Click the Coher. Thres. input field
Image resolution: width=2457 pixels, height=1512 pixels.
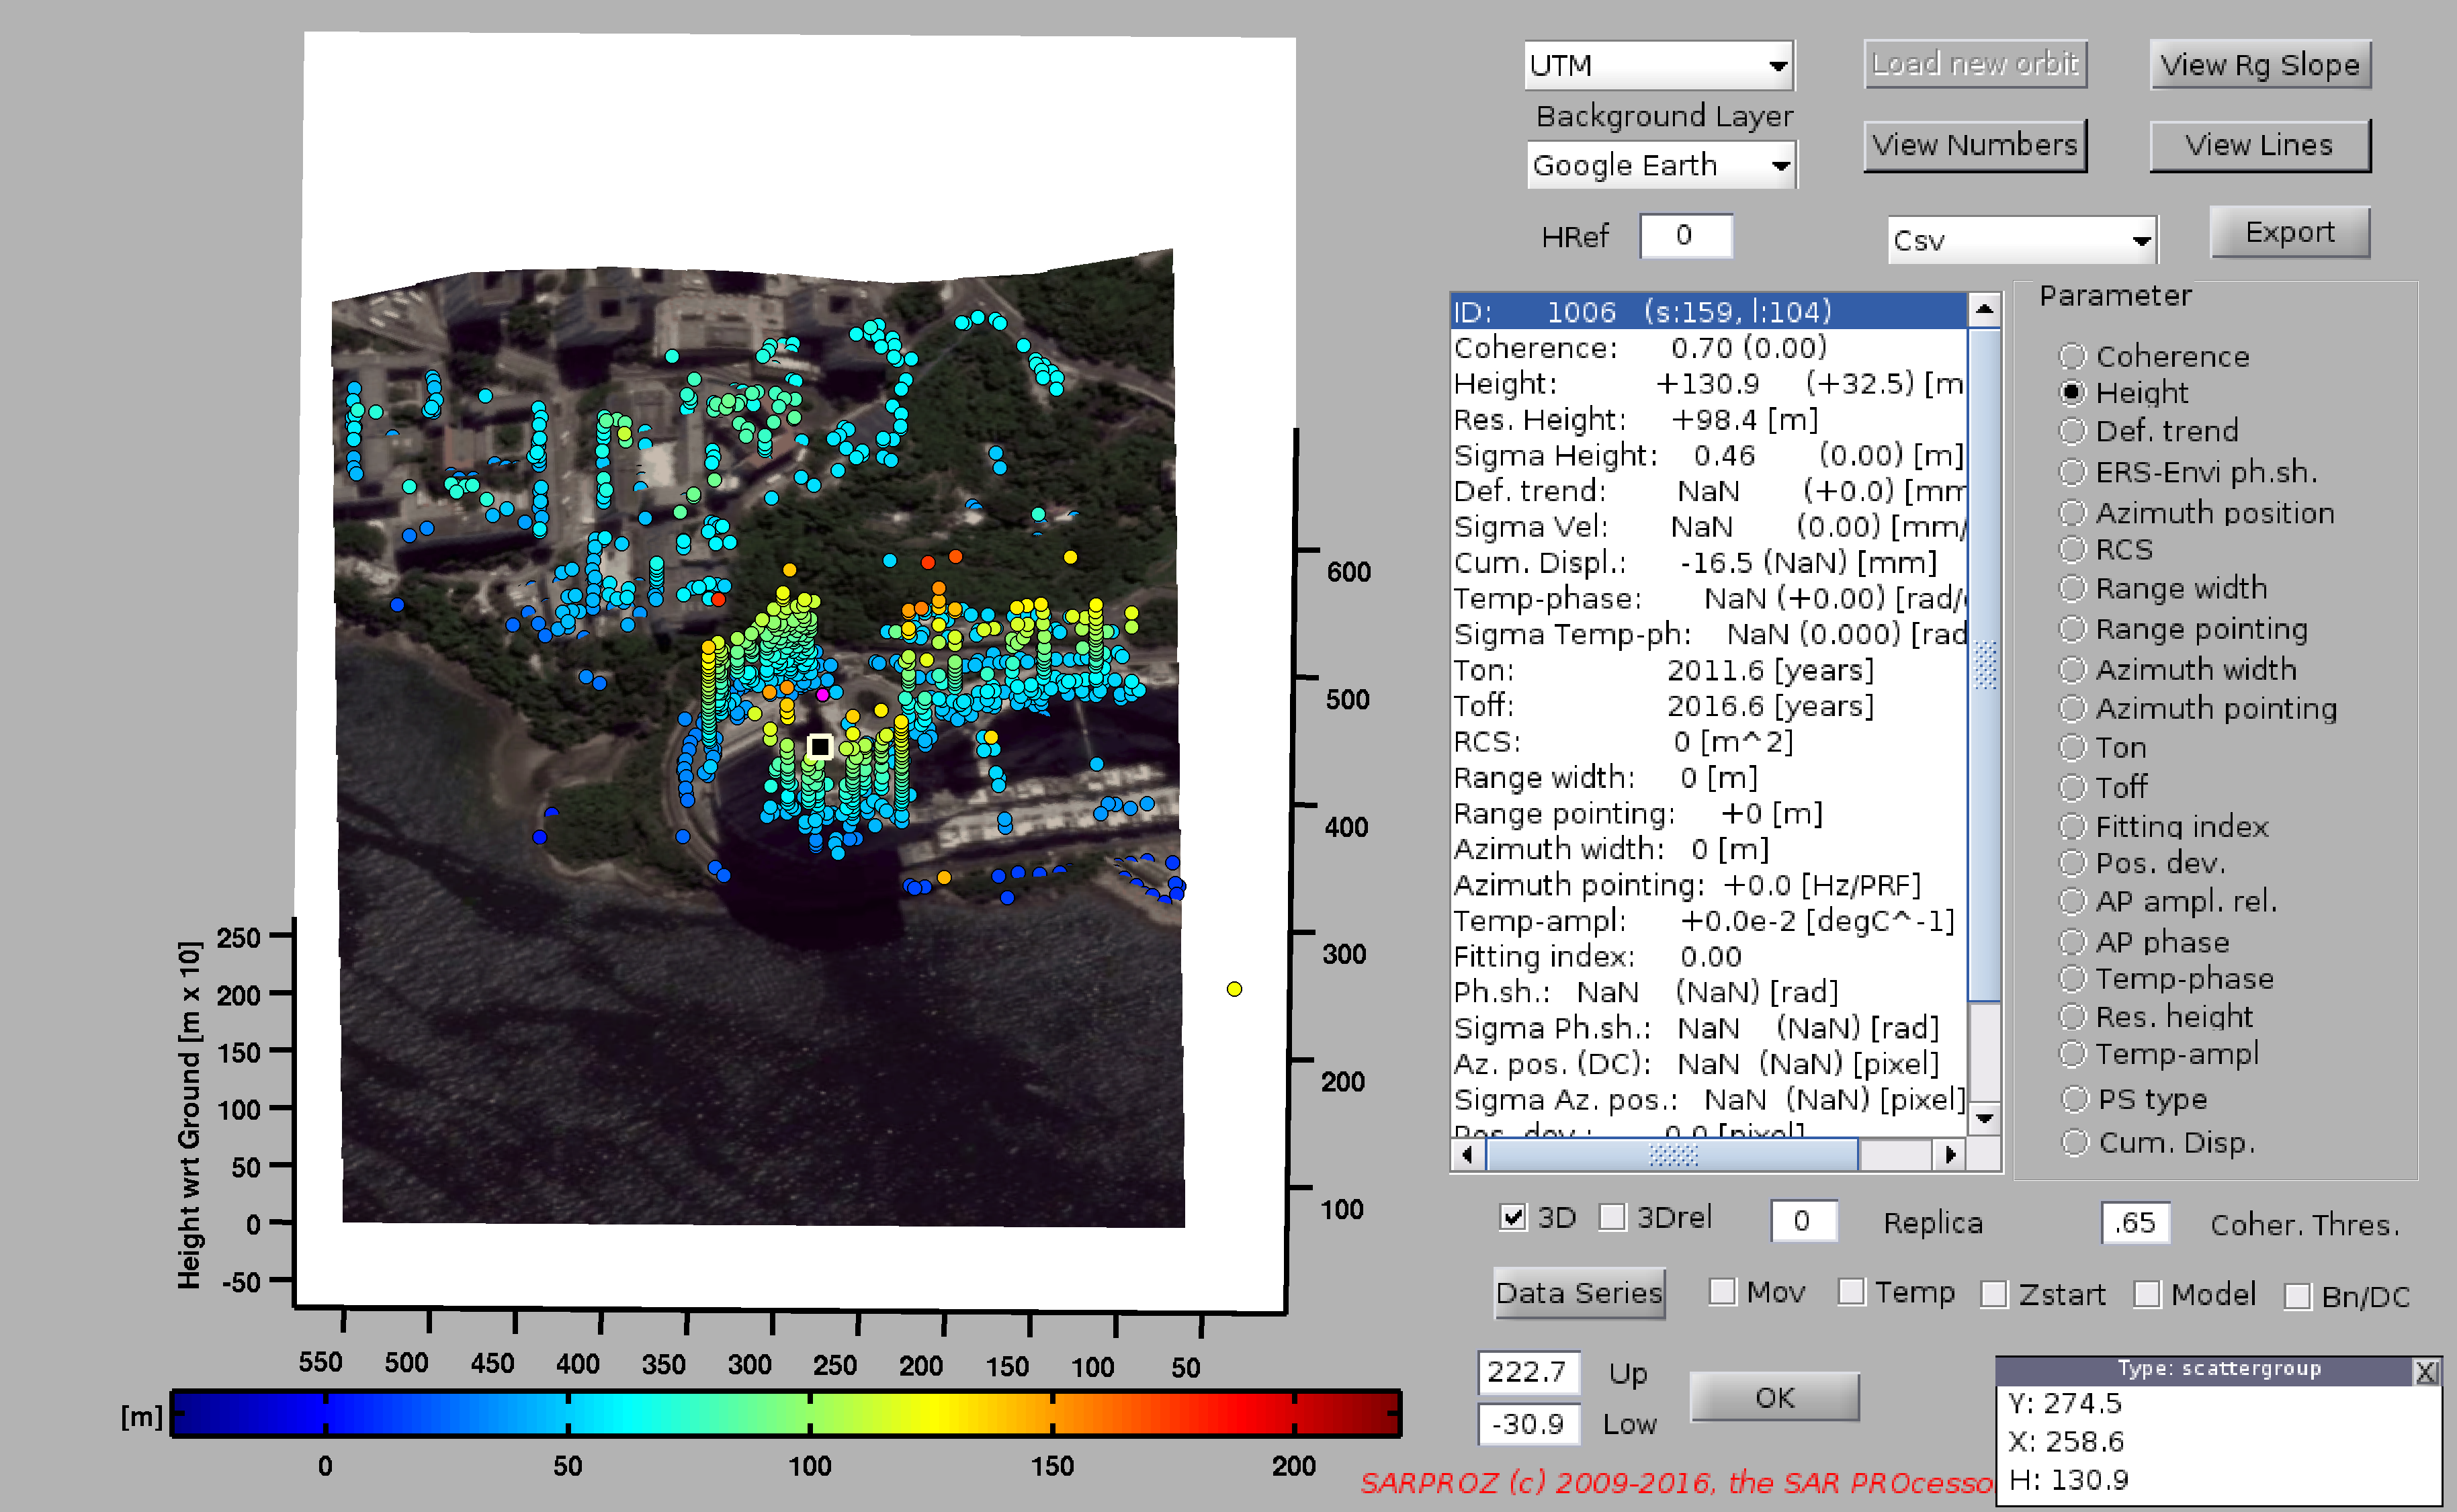point(2134,1223)
